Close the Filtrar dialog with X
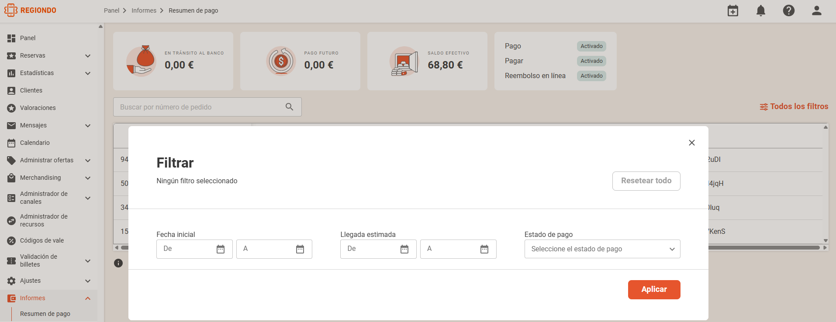Screen dimensions: 836x322 692,143
